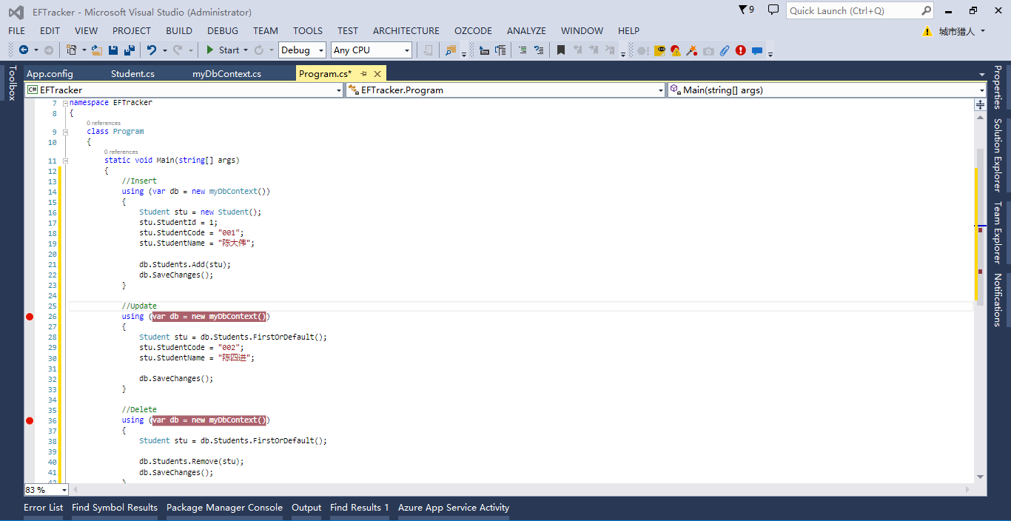Click the feedback speech bubble in title bar

[x=773, y=10]
